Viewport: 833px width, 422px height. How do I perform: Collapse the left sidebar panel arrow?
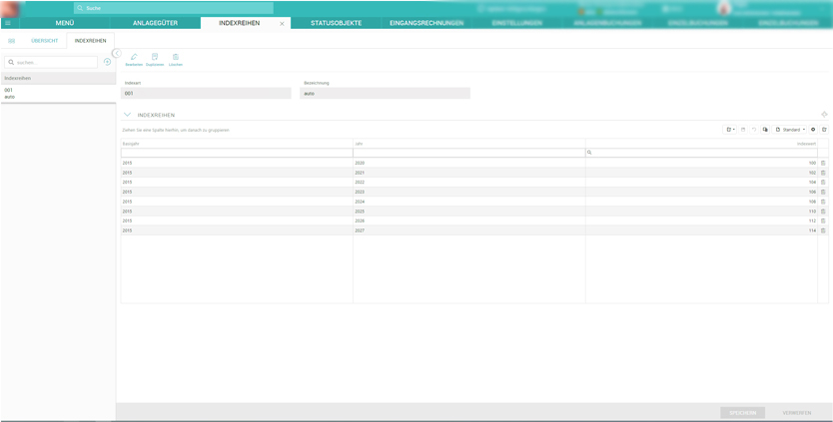pyautogui.click(x=116, y=53)
